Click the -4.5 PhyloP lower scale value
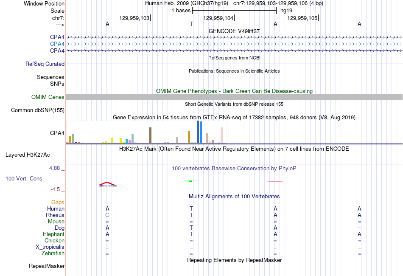Viewport: 403px width, 276px height. 55,189
